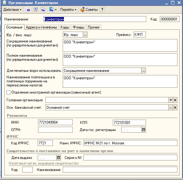The width and height of the screenshot is (183, 180).
Task: Click the Наименование field with Конфетпром
Action: pyautogui.click(x=95, y=19)
